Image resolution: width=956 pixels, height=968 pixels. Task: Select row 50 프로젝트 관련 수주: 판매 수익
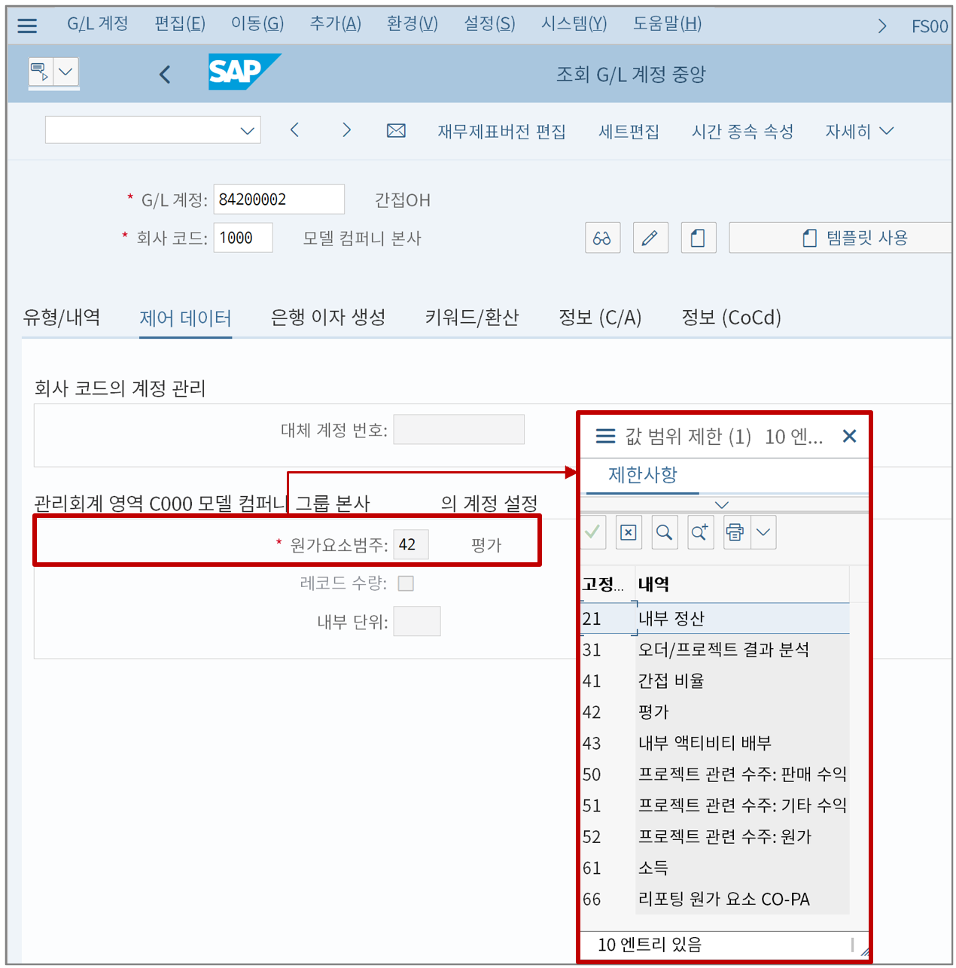click(x=715, y=775)
